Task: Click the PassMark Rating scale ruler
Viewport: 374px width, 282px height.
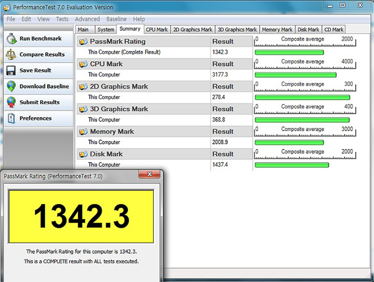Action: coord(305,41)
